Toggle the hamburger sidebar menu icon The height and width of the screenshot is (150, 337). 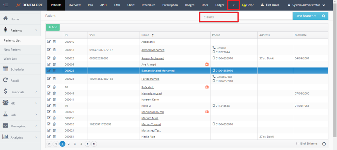point(6,5)
